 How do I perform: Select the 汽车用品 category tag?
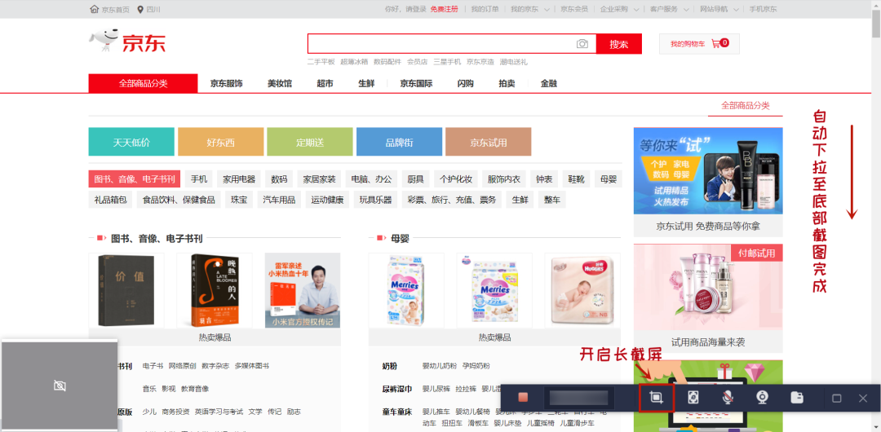pos(279,200)
